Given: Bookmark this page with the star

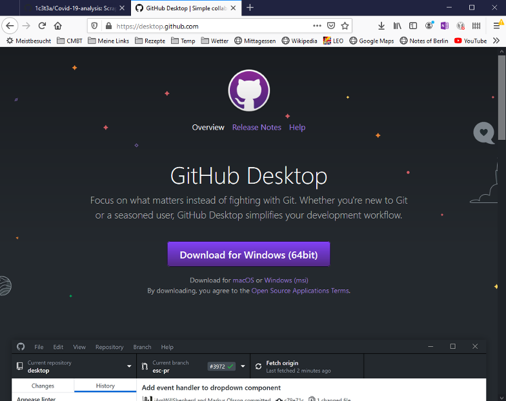Looking at the screenshot, I should [x=345, y=26].
